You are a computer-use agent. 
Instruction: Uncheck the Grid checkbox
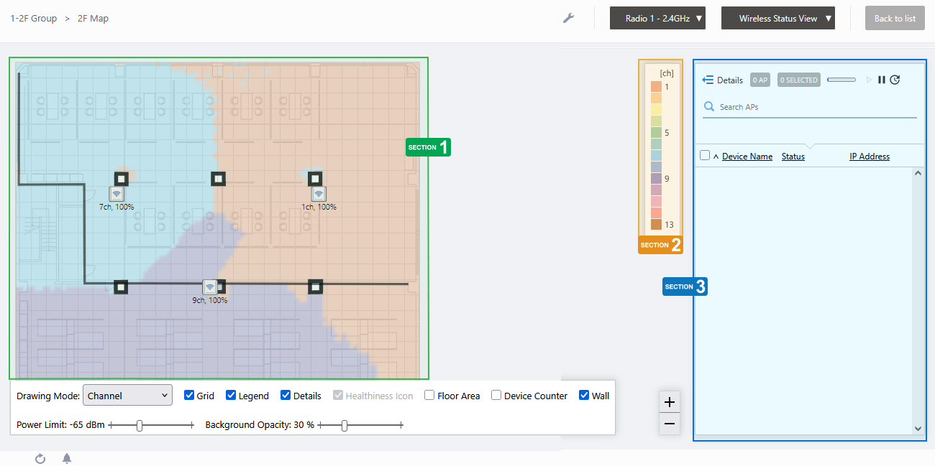pyautogui.click(x=189, y=396)
